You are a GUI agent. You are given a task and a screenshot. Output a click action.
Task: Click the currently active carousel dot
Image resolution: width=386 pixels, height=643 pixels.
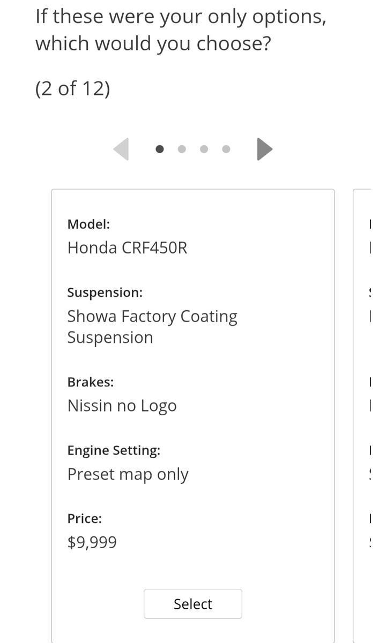point(159,149)
